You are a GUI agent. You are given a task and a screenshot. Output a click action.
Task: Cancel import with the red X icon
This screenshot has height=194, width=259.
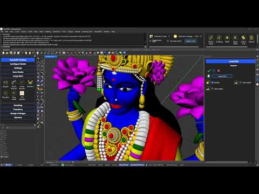coord(219,71)
